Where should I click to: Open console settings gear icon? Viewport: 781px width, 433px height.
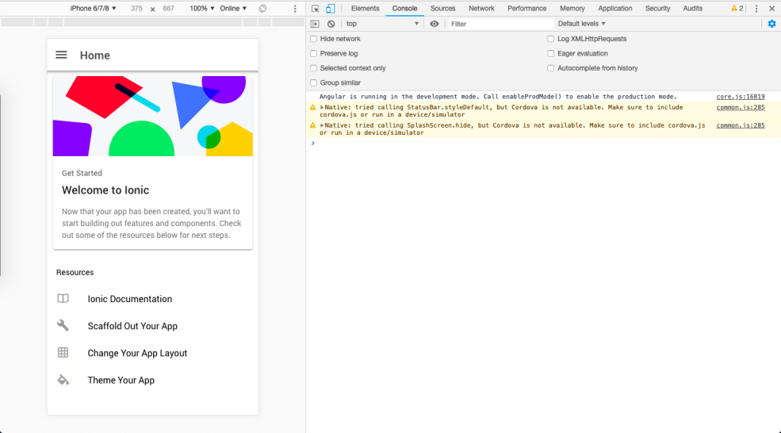click(x=771, y=24)
